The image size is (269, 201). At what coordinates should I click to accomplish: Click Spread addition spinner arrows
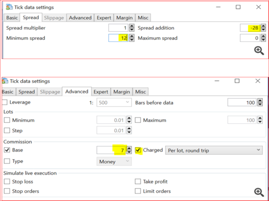[x=263, y=28]
